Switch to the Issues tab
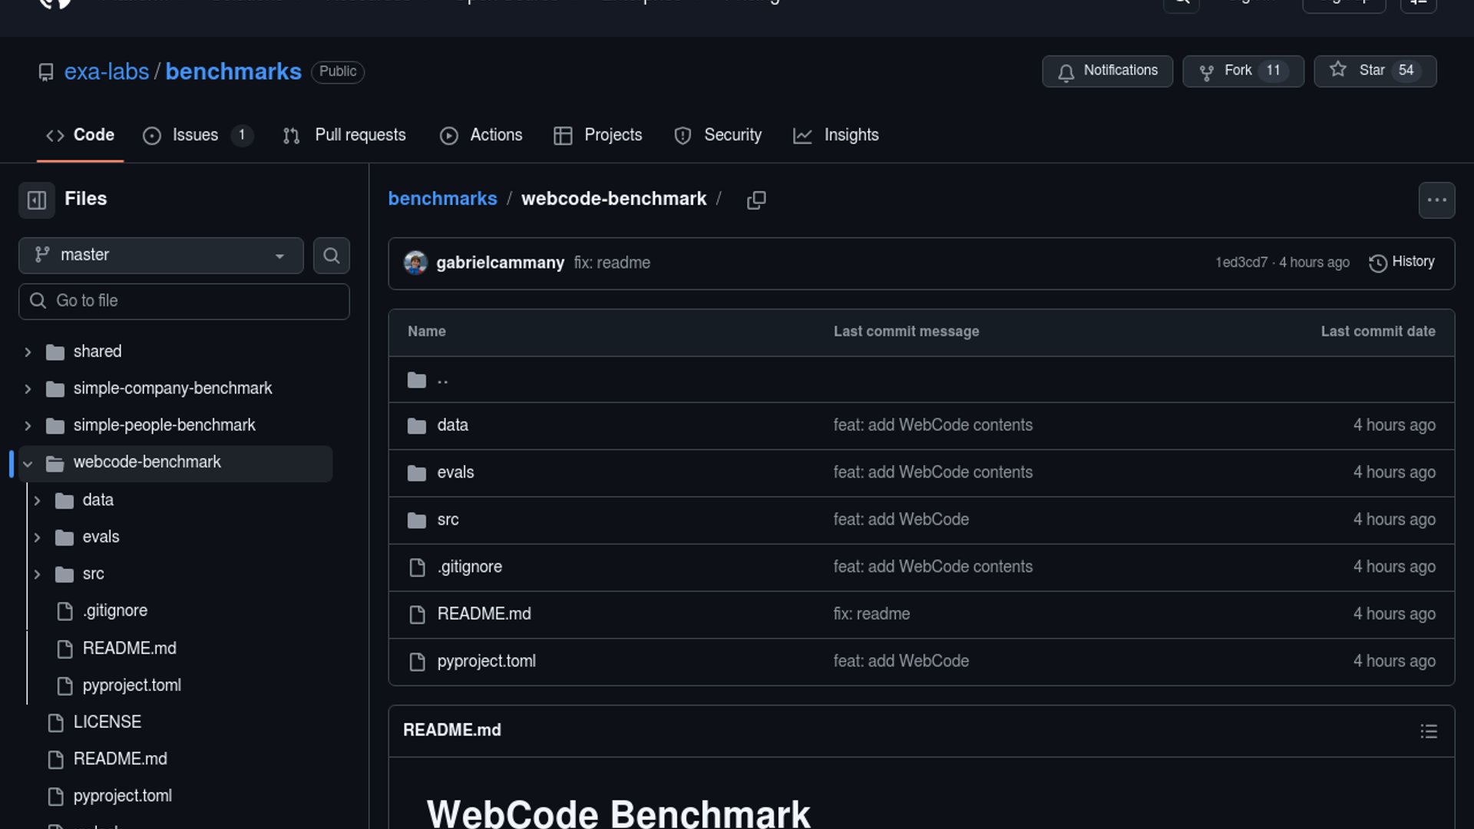The height and width of the screenshot is (829, 1474). click(196, 135)
